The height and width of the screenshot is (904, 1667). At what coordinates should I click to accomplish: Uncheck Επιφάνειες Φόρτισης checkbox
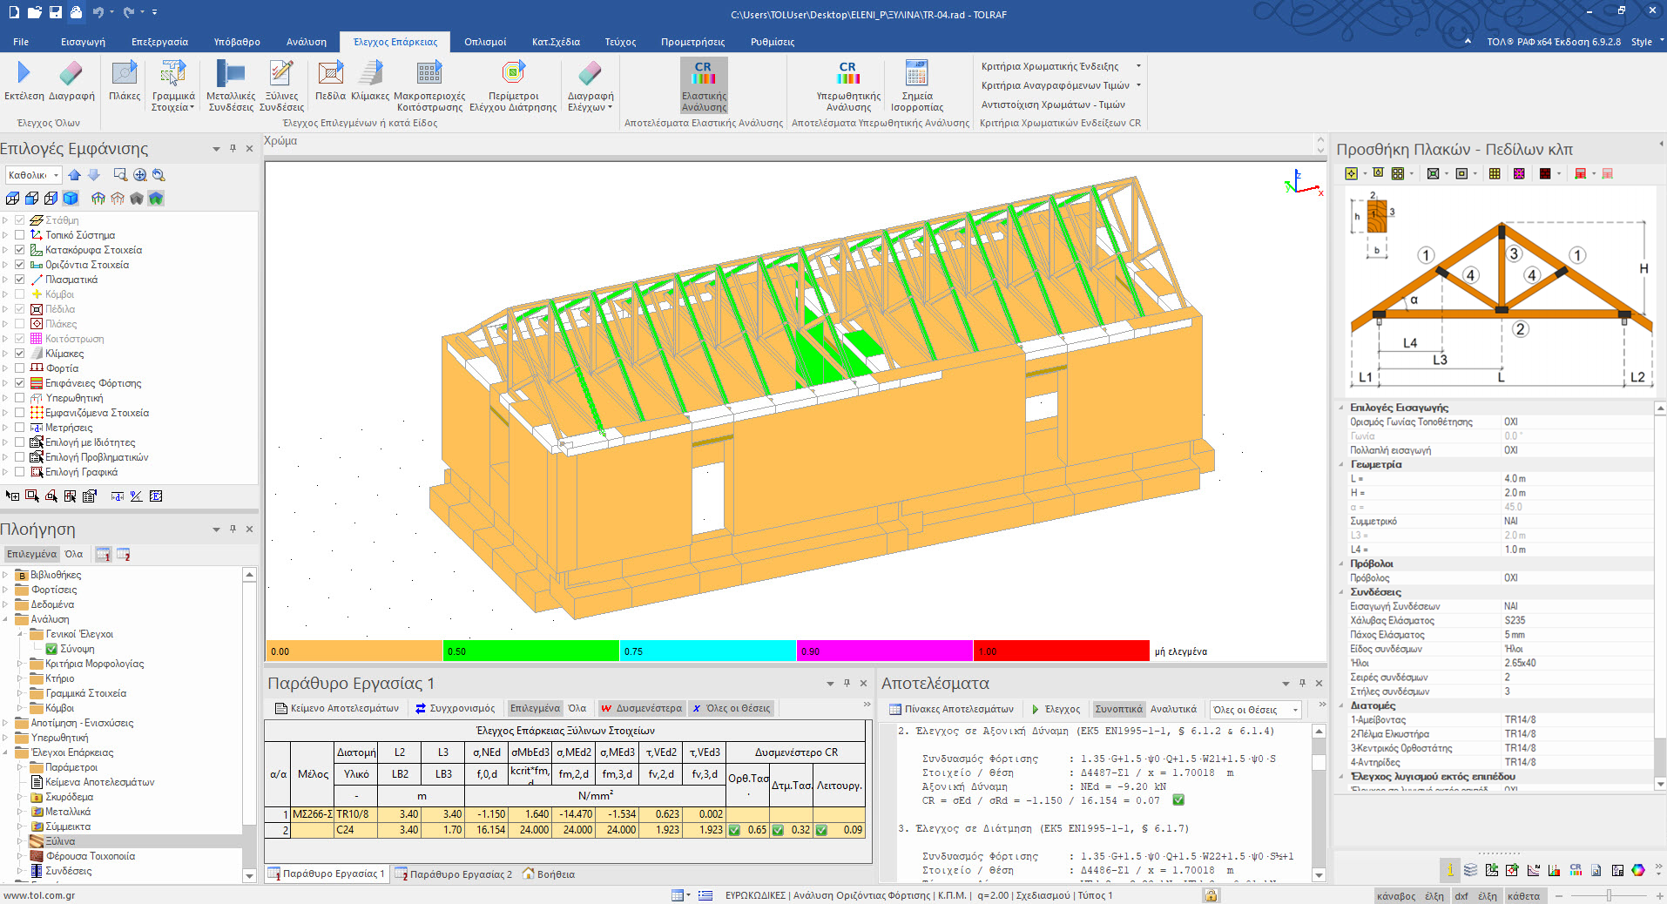[x=19, y=383]
